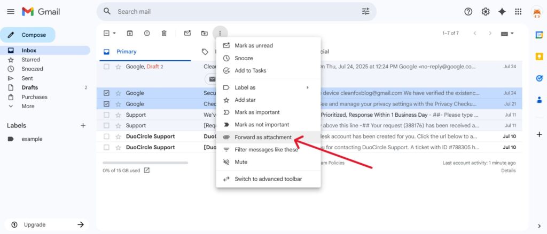
Task: Choose Mark as important
Action: coord(268,112)
